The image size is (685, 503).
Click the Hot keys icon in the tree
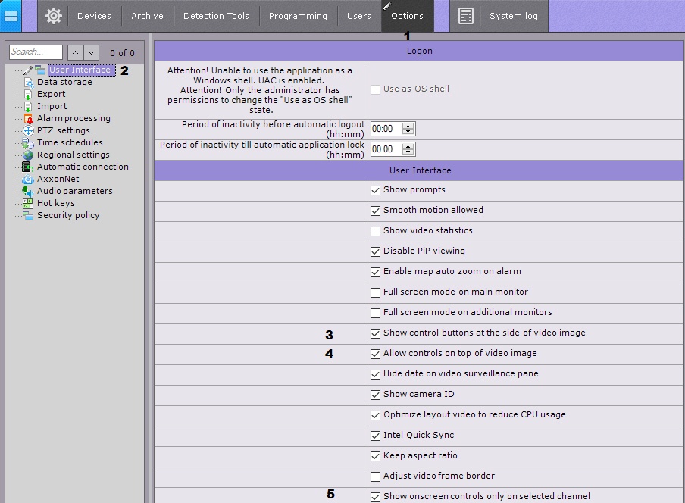pyautogui.click(x=28, y=204)
